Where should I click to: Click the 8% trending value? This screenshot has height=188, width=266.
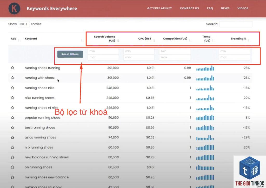point(248,117)
